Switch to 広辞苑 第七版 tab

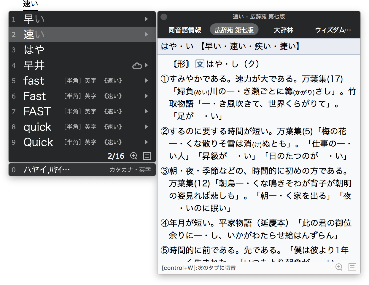pyautogui.click(x=234, y=30)
